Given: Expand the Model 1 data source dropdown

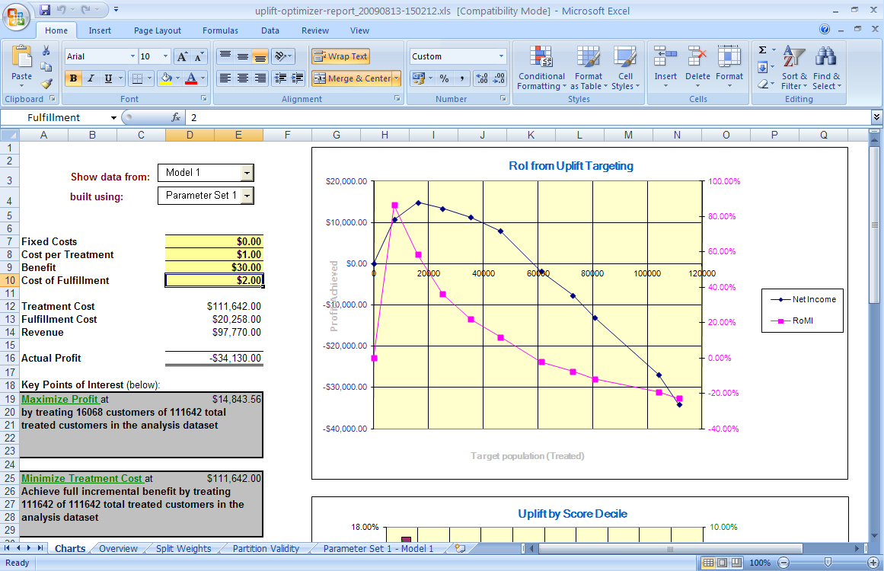Looking at the screenshot, I should click(x=247, y=173).
